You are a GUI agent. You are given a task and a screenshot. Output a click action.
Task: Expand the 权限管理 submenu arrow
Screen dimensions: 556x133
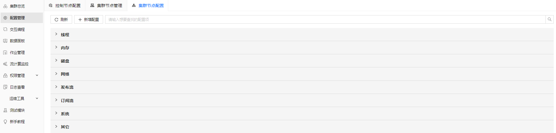37,75
